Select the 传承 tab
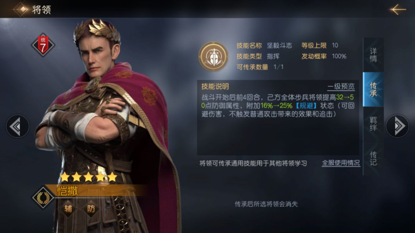 [x=373, y=89]
